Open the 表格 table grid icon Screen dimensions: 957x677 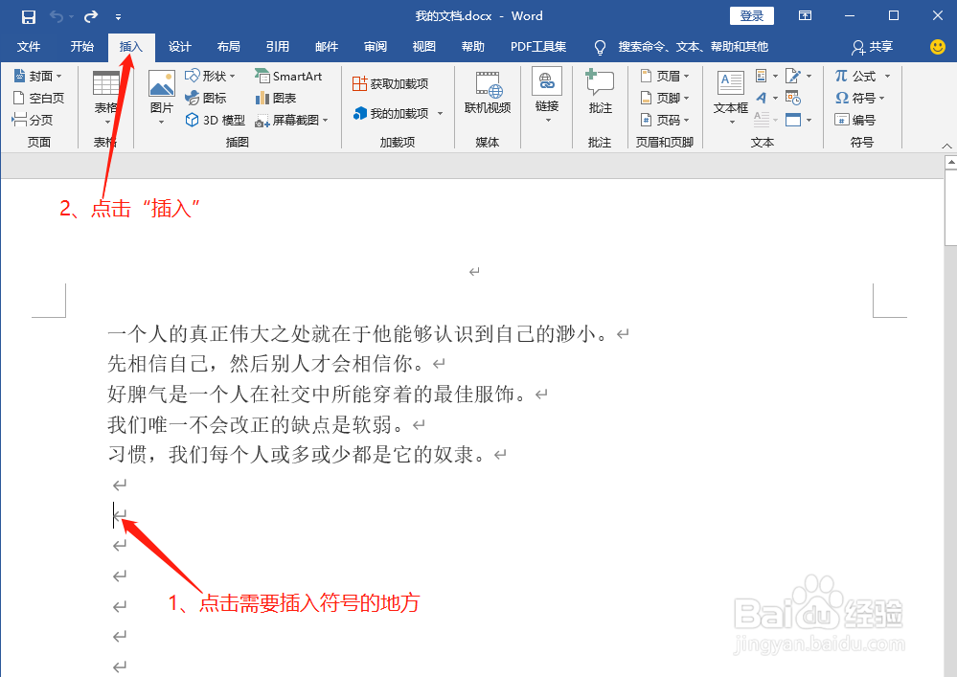pyautogui.click(x=106, y=84)
